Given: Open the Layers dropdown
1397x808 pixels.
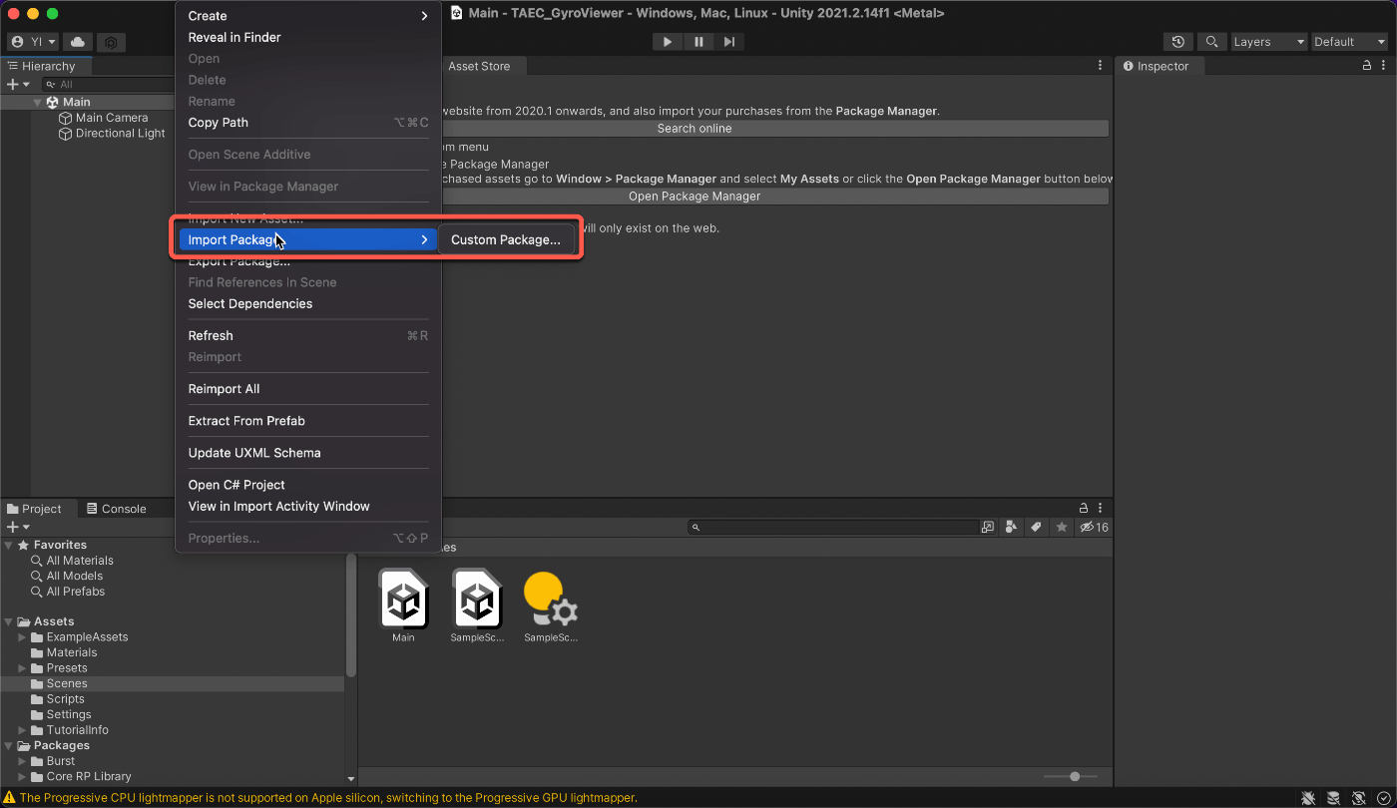Looking at the screenshot, I should pos(1267,42).
